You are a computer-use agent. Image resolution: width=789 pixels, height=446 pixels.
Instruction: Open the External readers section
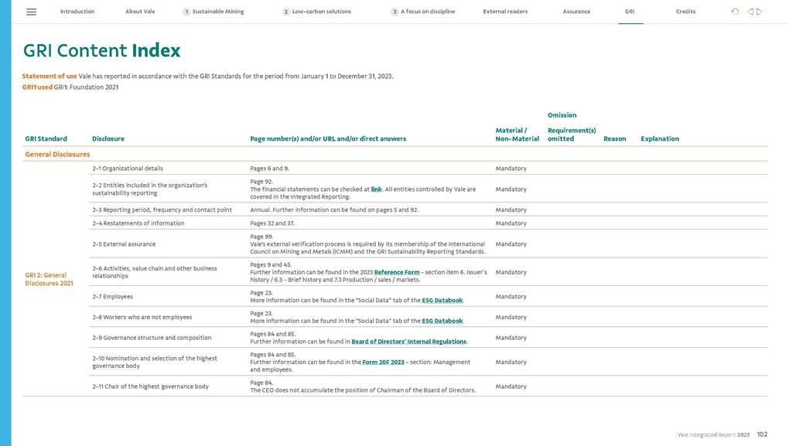coord(505,12)
